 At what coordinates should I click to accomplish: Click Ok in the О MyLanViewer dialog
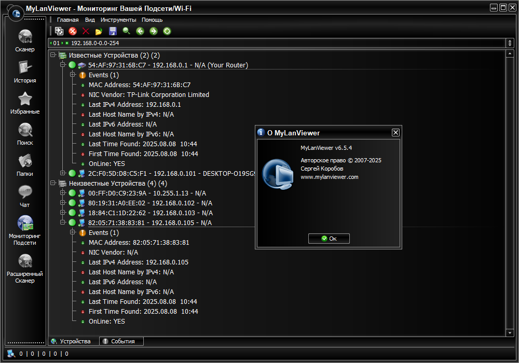click(329, 239)
